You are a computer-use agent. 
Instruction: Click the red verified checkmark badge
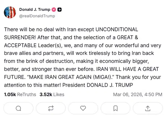54,10
